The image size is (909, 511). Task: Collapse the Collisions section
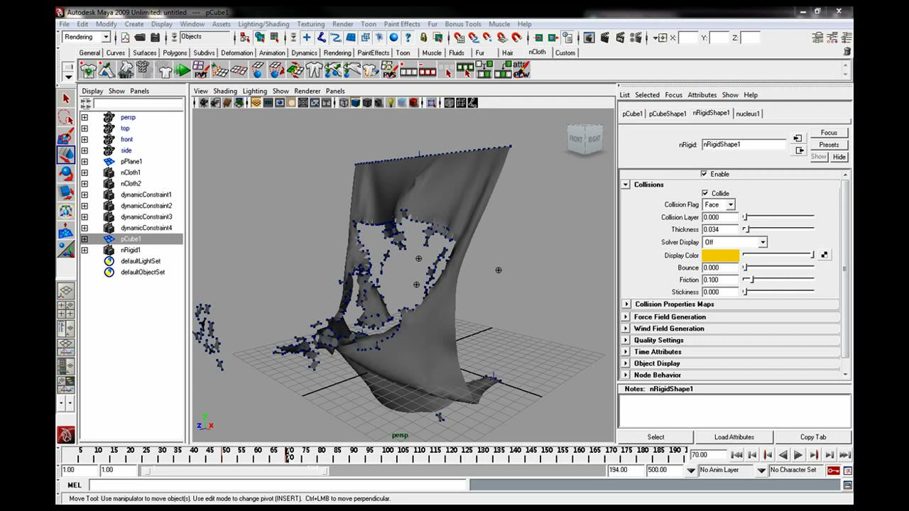[x=626, y=185]
